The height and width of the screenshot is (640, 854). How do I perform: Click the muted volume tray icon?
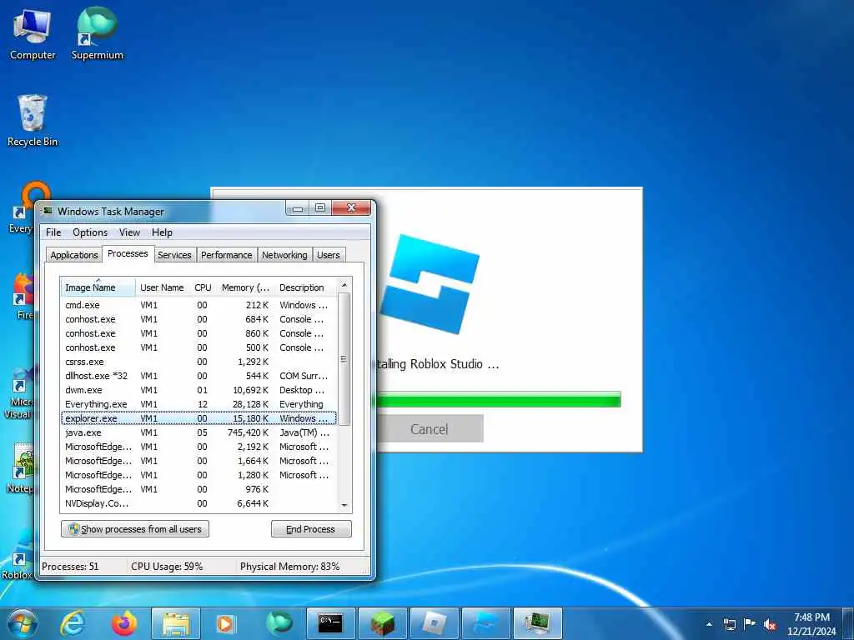[770, 625]
